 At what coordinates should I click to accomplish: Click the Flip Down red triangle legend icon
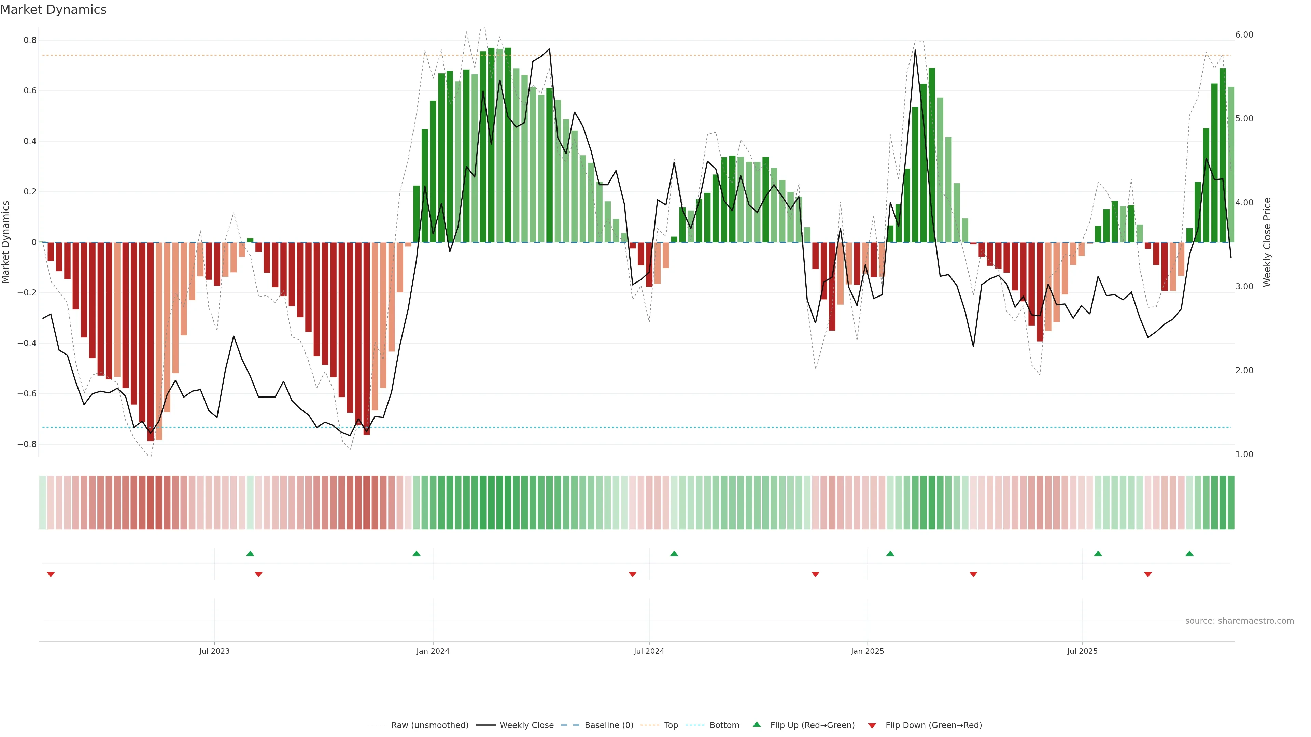tap(872, 725)
